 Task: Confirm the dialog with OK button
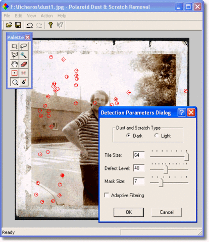click(129, 212)
